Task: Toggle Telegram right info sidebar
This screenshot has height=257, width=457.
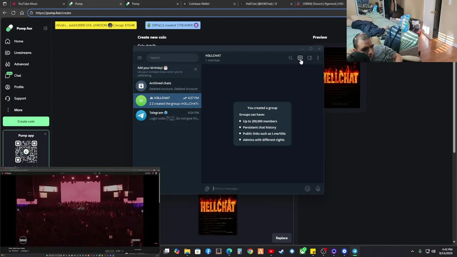Action: pyautogui.click(x=310, y=58)
